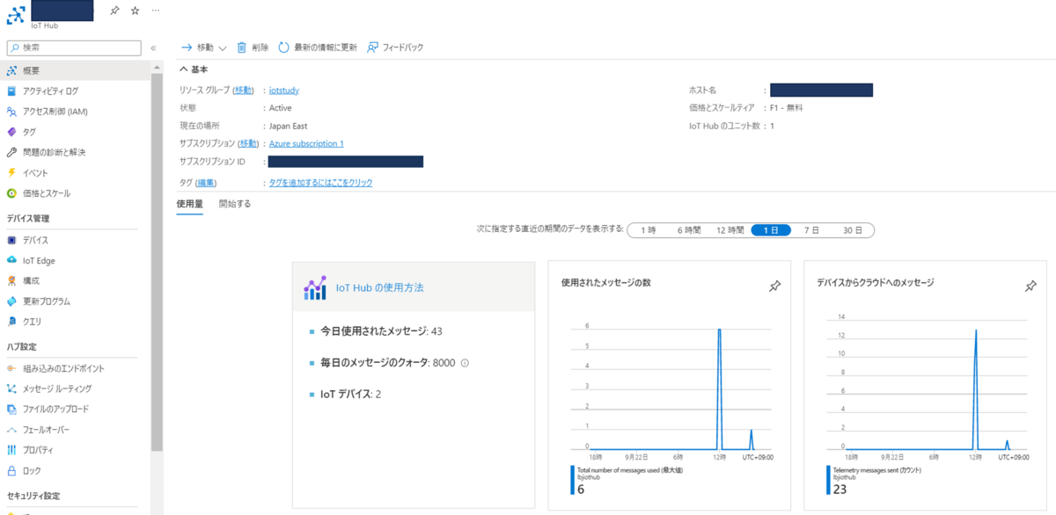Click the タグ tag icon in the sidebar
Viewport: 1056px width, 515px height.
point(11,132)
